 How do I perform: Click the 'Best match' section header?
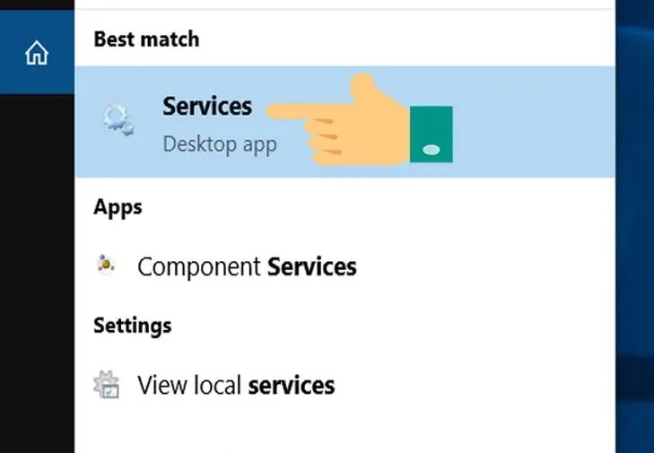pos(146,39)
